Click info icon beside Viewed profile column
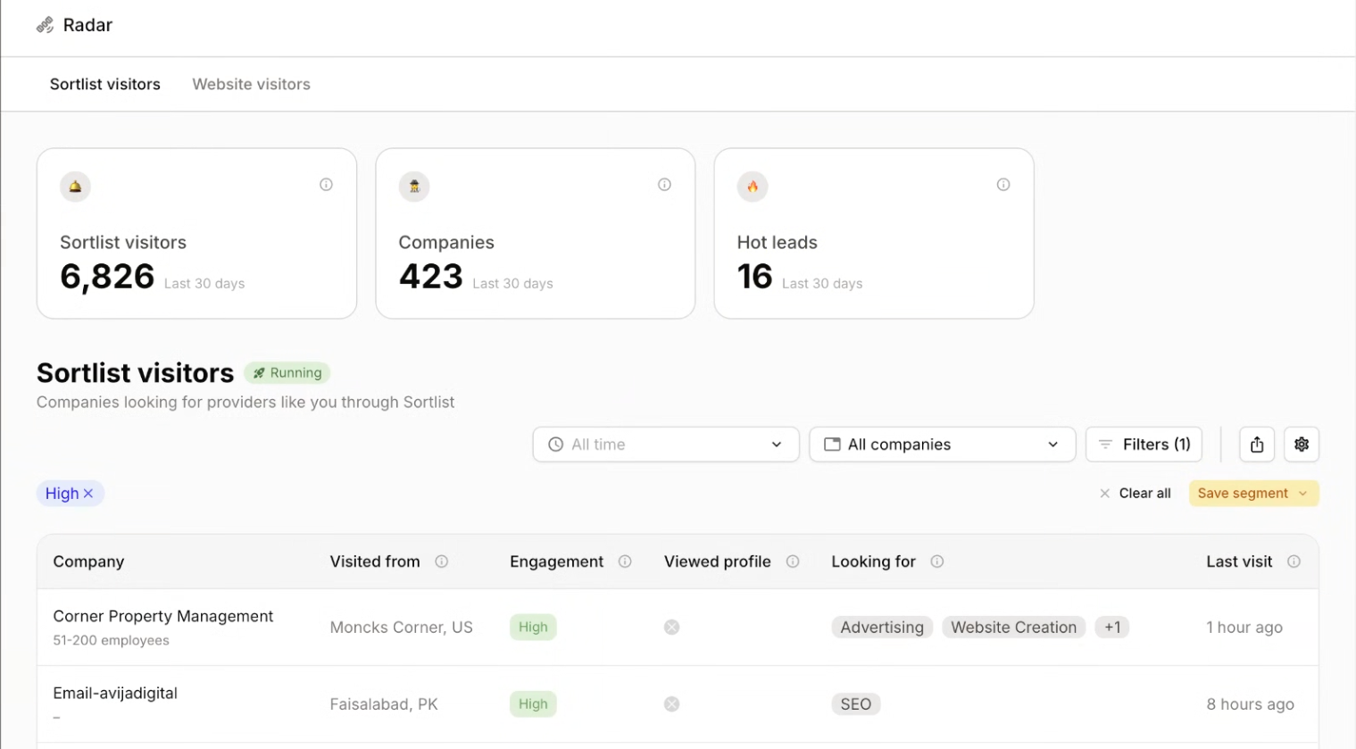 (793, 562)
